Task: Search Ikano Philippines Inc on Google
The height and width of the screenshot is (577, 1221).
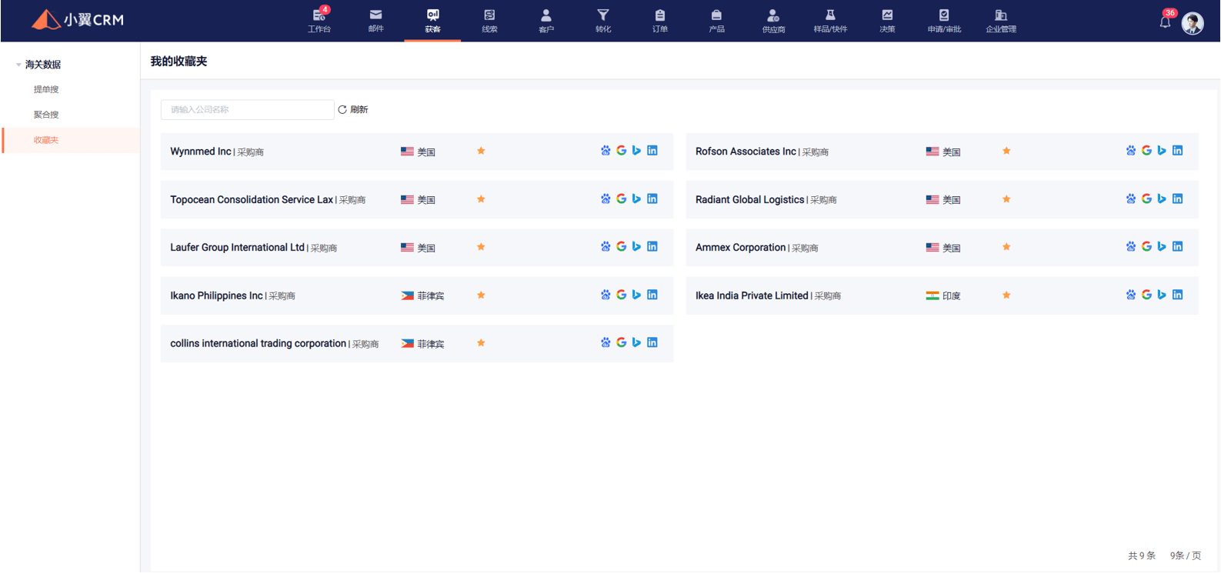Action: coord(621,295)
